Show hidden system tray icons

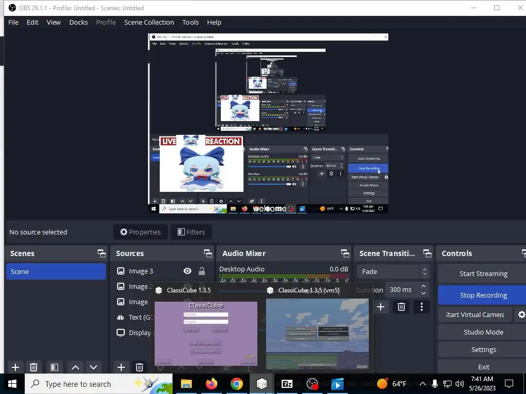coord(423,384)
